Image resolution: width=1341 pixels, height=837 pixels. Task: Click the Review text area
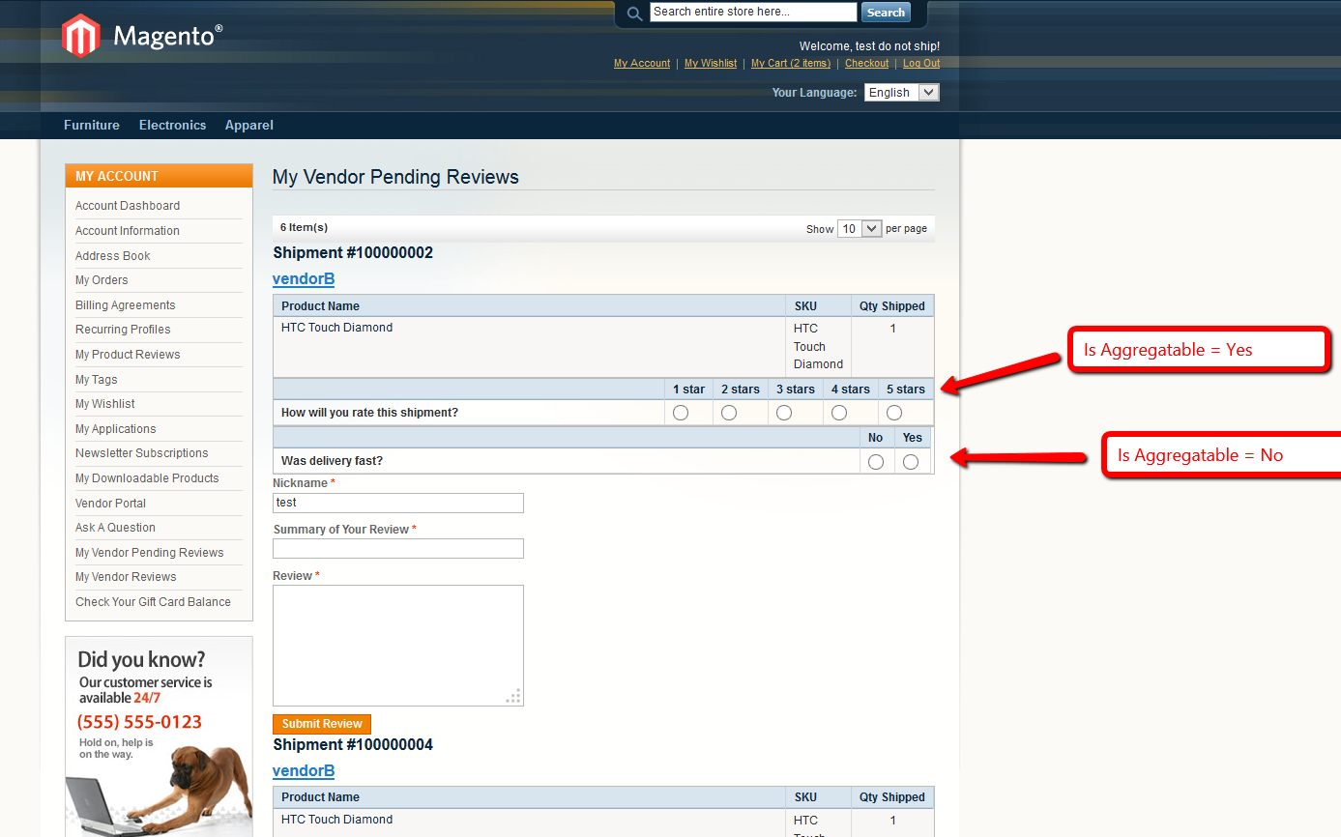click(398, 646)
